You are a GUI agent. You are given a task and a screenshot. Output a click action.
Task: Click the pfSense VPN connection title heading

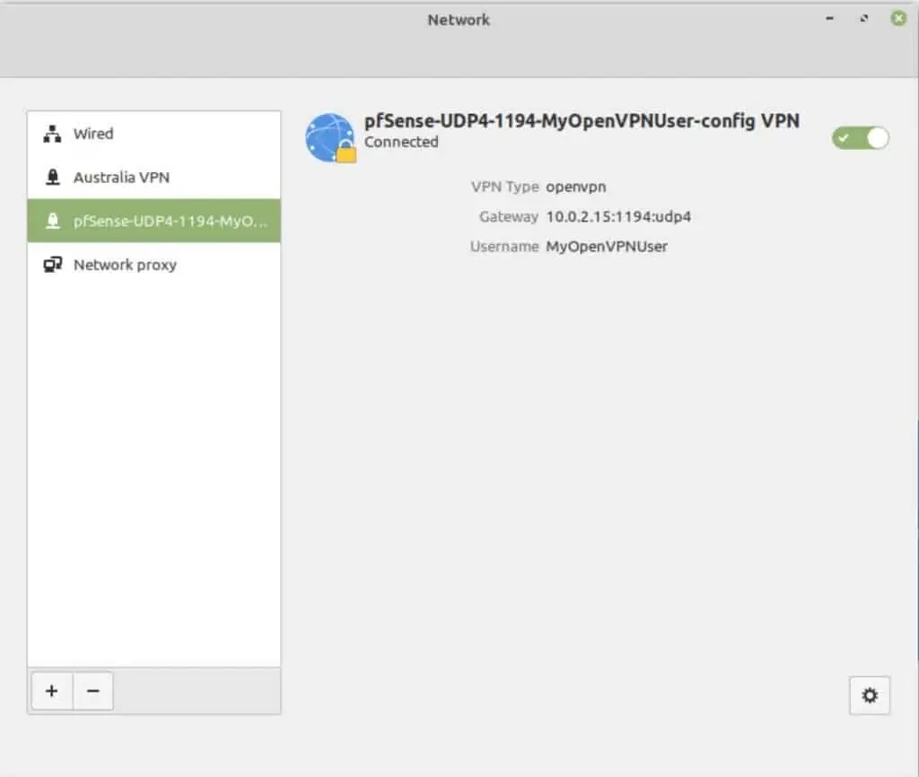582,120
